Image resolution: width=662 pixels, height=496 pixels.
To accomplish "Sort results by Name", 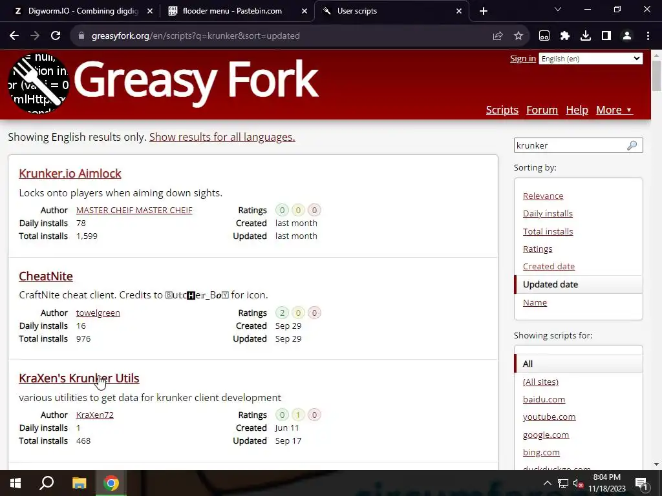I will (535, 303).
